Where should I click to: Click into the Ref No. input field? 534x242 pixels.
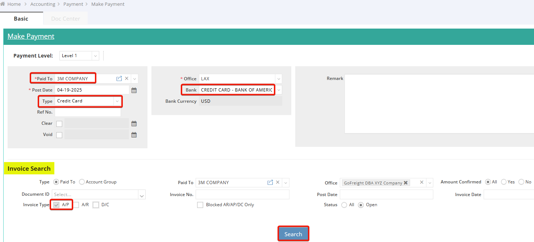pyautogui.click(x=88, y=112)
